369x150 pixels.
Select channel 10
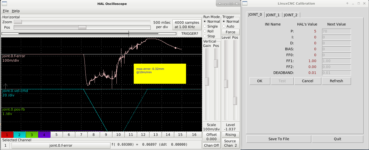point(119,135)
